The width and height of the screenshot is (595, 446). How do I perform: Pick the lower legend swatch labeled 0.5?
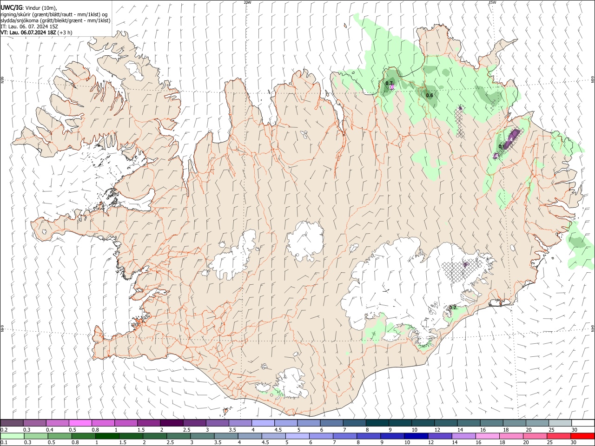[59, 436]
